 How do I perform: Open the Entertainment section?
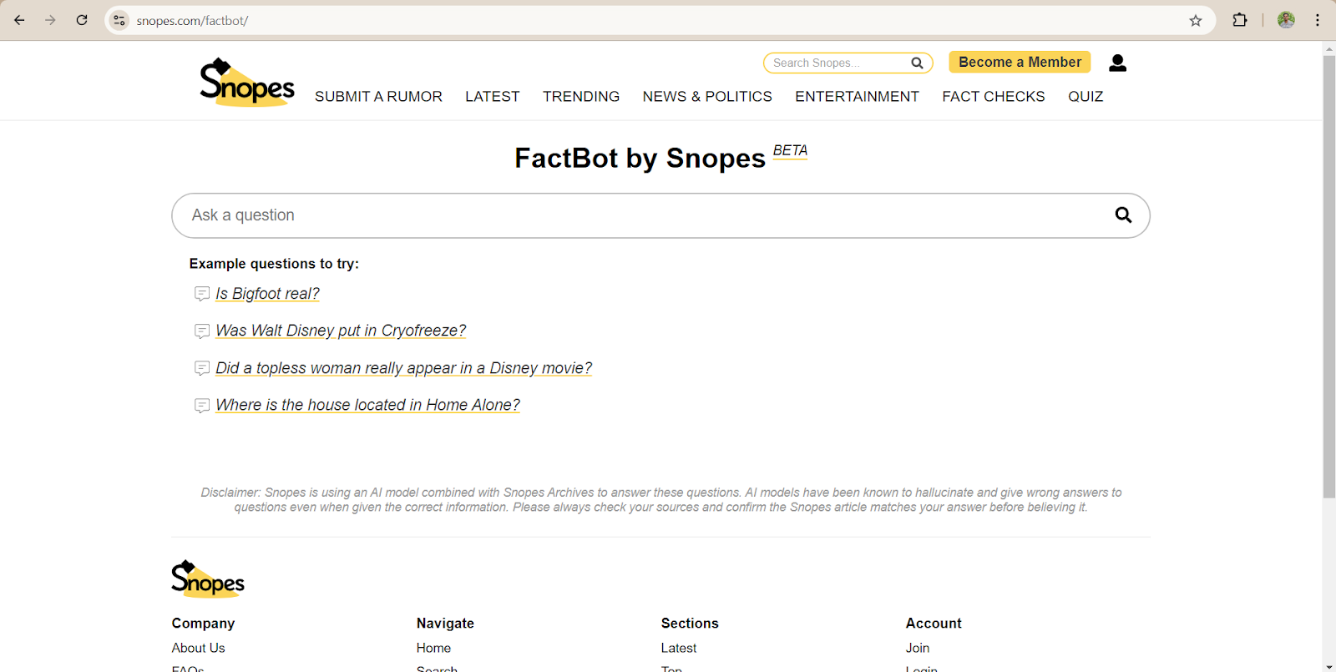coord(857,97)
